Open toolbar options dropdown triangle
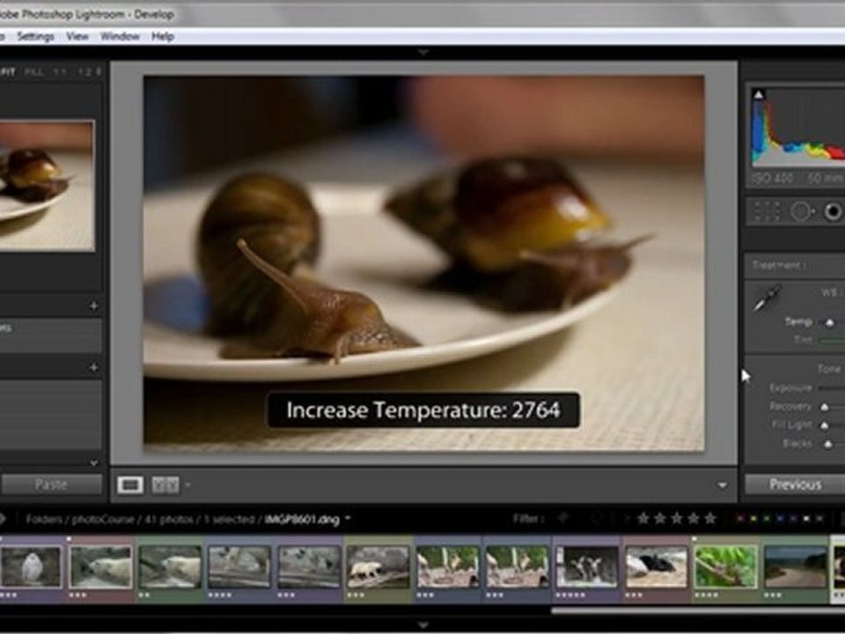This screenshot has height=634, width=845. [722, 486]
